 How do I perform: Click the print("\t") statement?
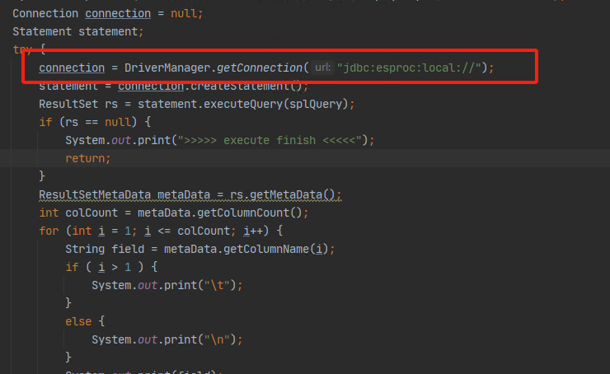tap(167, 285)
